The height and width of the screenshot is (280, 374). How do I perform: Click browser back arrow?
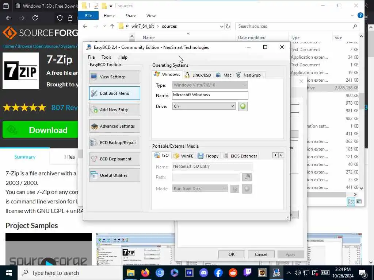click(x=9, y=18)
